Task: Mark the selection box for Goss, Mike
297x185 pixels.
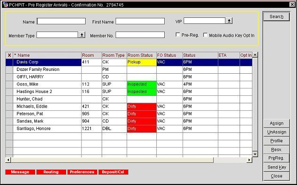Action: (x=9, y=84)
